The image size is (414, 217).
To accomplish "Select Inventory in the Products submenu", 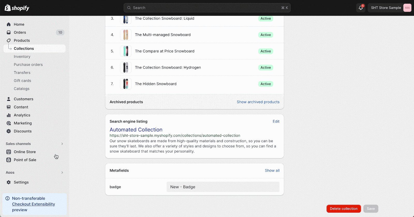I will pos(22,57).
